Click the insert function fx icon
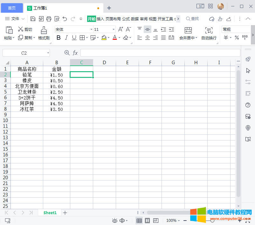The height and width of the screenshot is (225, 255). [x=75, y=53]
